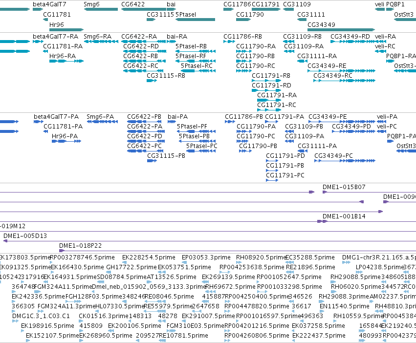The height and width of the screenshot is (343, 416).
Task: Open the SD08784.5prime EST label
Action: click(x=122, y=277)
